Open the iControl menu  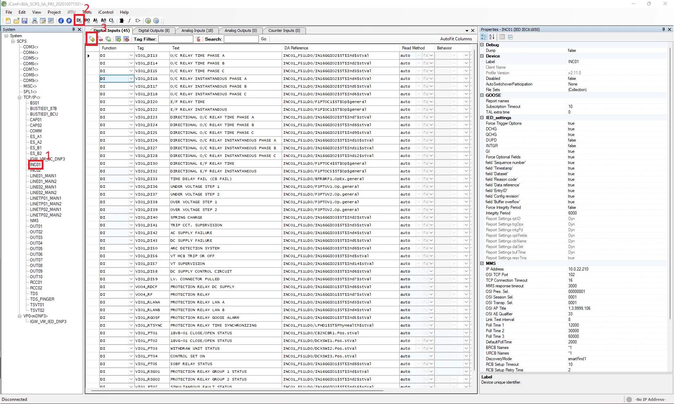coord(106,12)
